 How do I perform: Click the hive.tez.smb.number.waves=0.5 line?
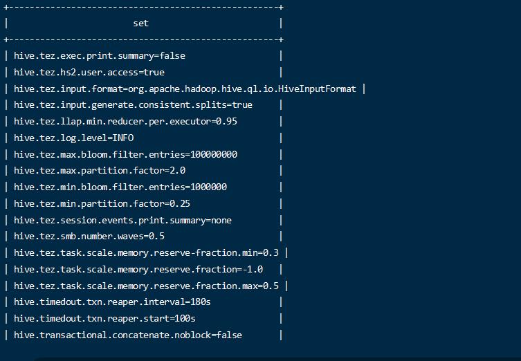point(89,237)
